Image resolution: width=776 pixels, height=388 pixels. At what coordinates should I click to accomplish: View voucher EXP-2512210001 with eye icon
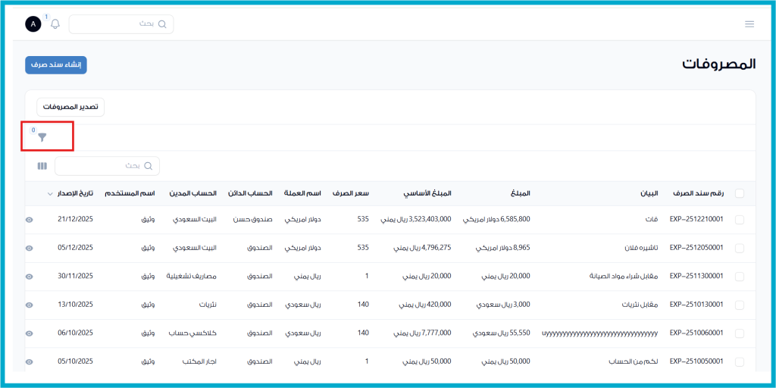(30, 220)
